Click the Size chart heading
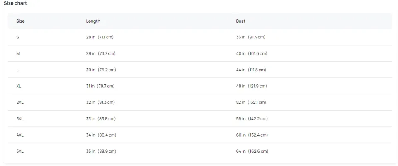 (15, 3)
